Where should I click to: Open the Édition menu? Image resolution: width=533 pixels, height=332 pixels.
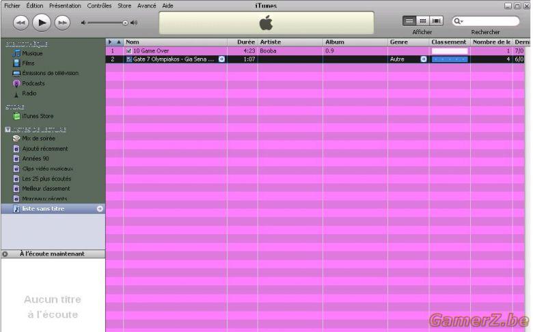tap(35, 5)
